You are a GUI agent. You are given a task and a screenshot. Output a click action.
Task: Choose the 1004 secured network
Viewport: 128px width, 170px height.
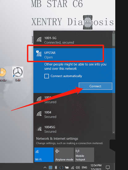pos(73,114)
